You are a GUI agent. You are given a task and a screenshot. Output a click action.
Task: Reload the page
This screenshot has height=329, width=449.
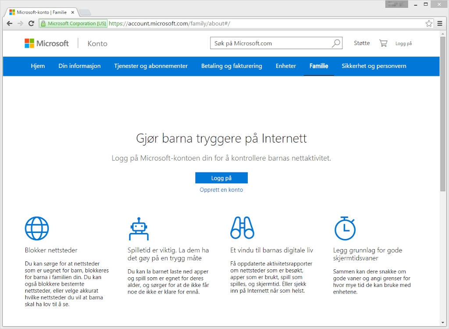coord(31,24)
